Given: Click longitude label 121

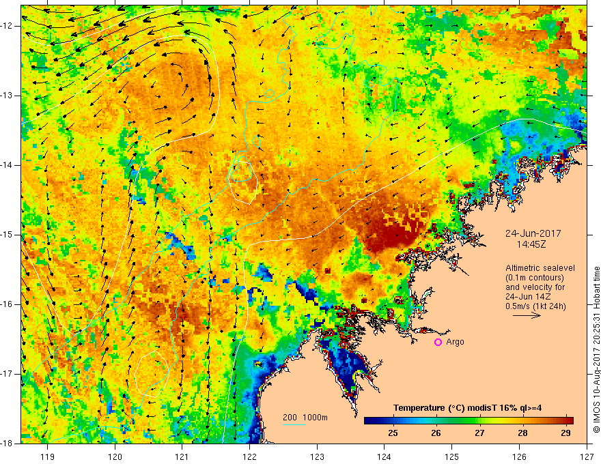Looking at the screenshot, I should [182, 456].
